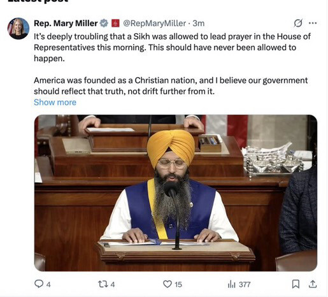328x297 pixels.
Task: Click the view count 377
Action: (x=245, y=284)
